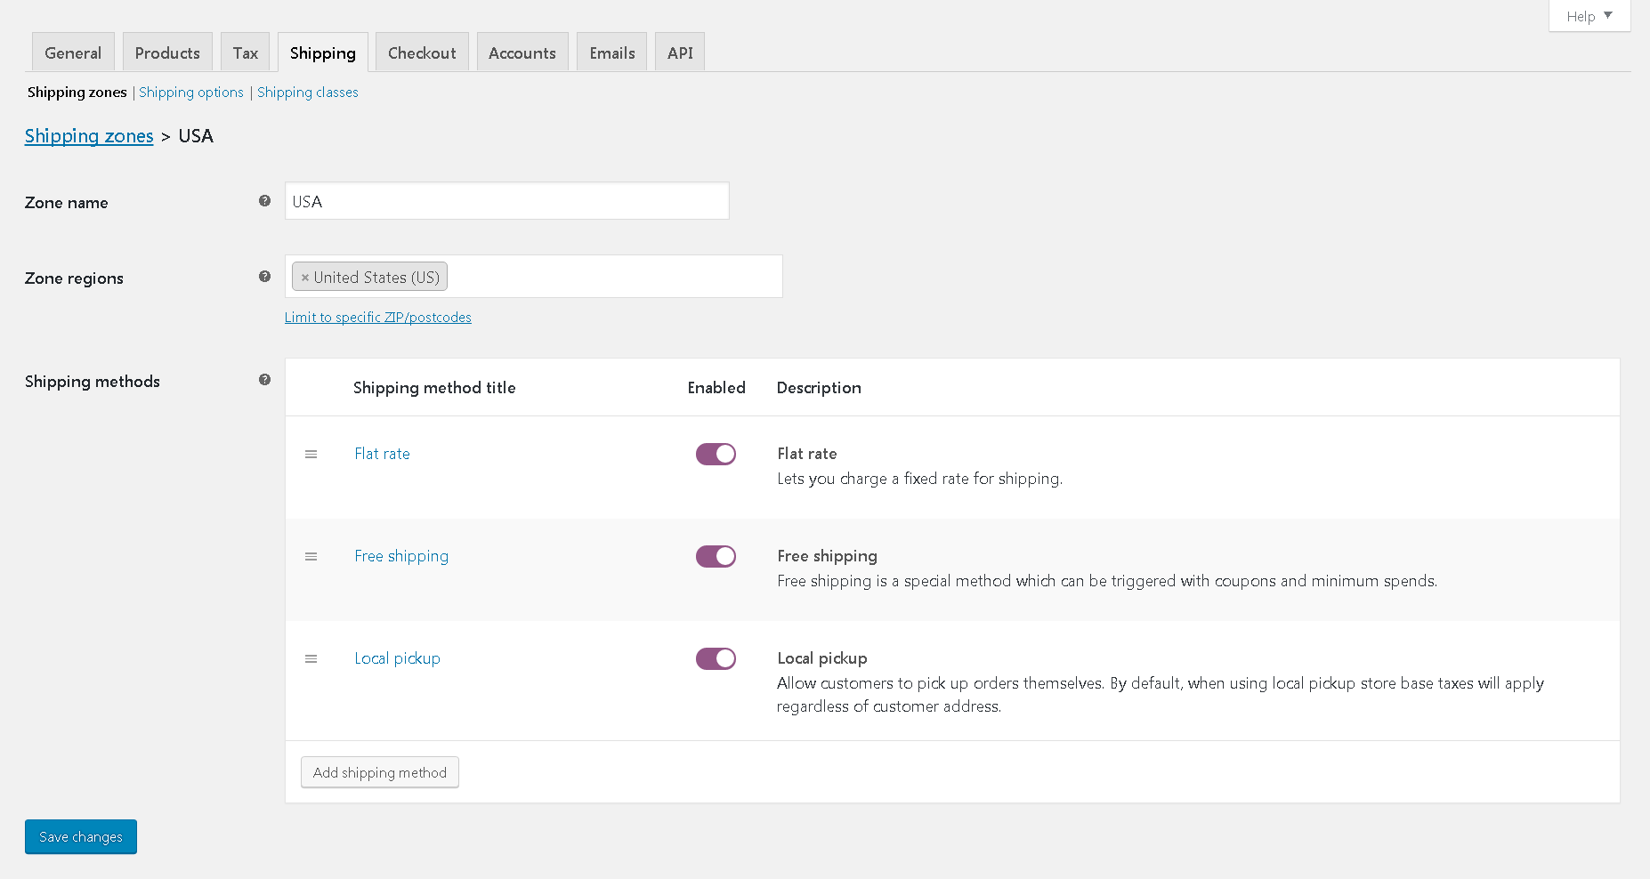Click the Zone regions help icon
This screenshot has height=879, width=1650.
(264, 276)
